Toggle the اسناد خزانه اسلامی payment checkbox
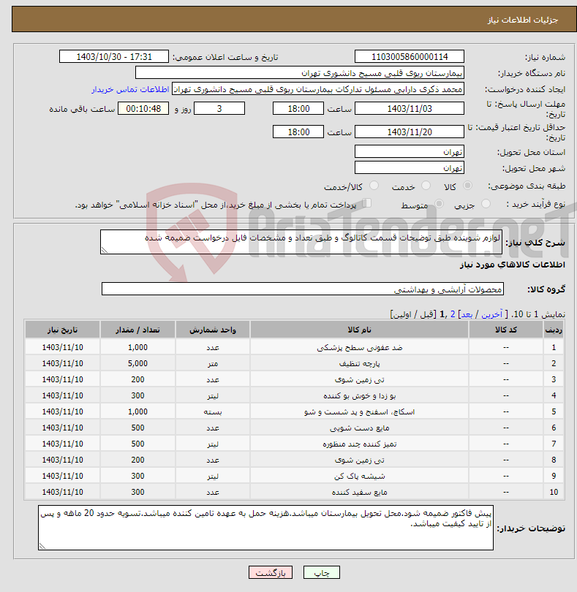 366,203
